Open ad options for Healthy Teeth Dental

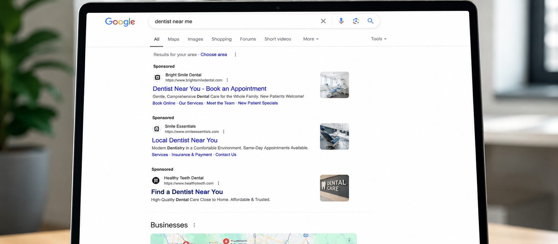218,183
